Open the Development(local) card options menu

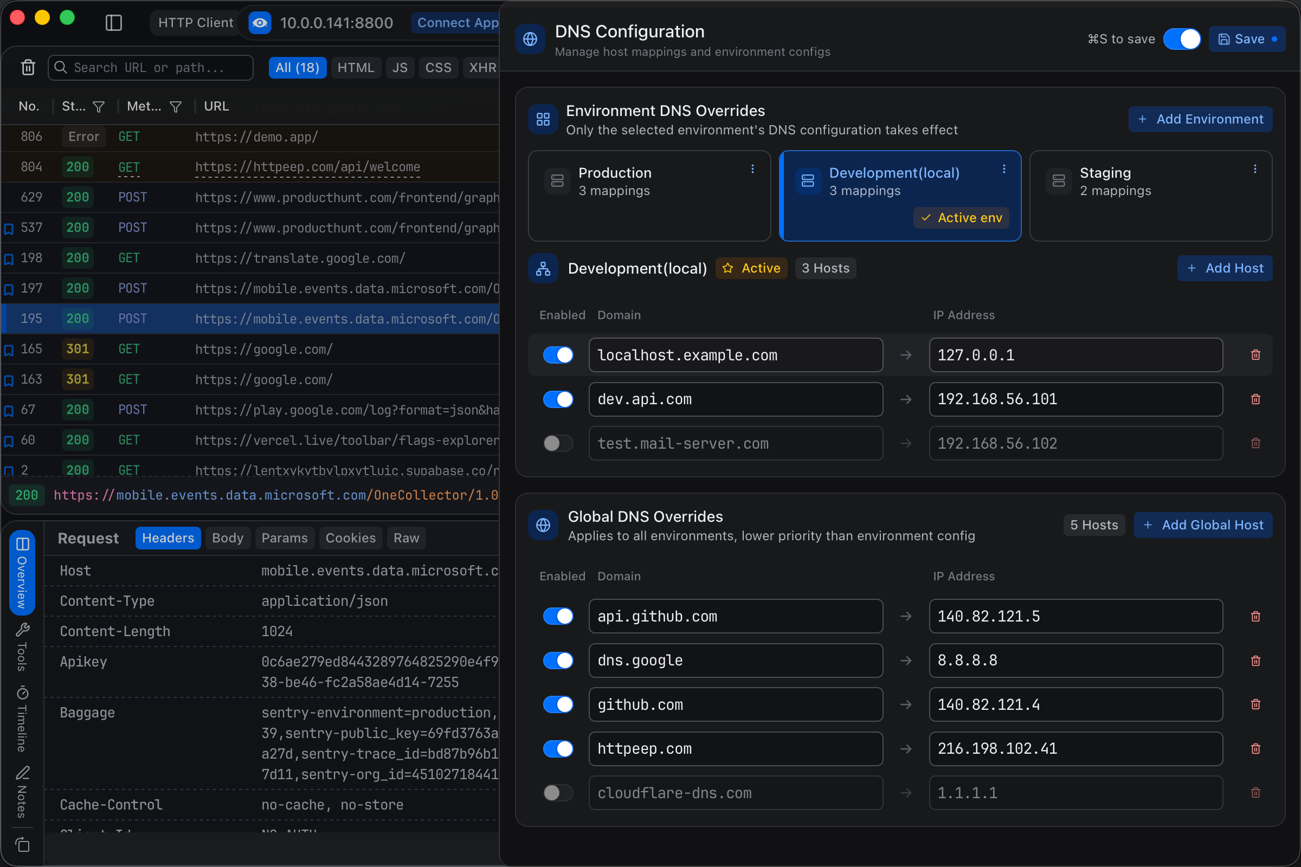click(x=1004, y=169)
